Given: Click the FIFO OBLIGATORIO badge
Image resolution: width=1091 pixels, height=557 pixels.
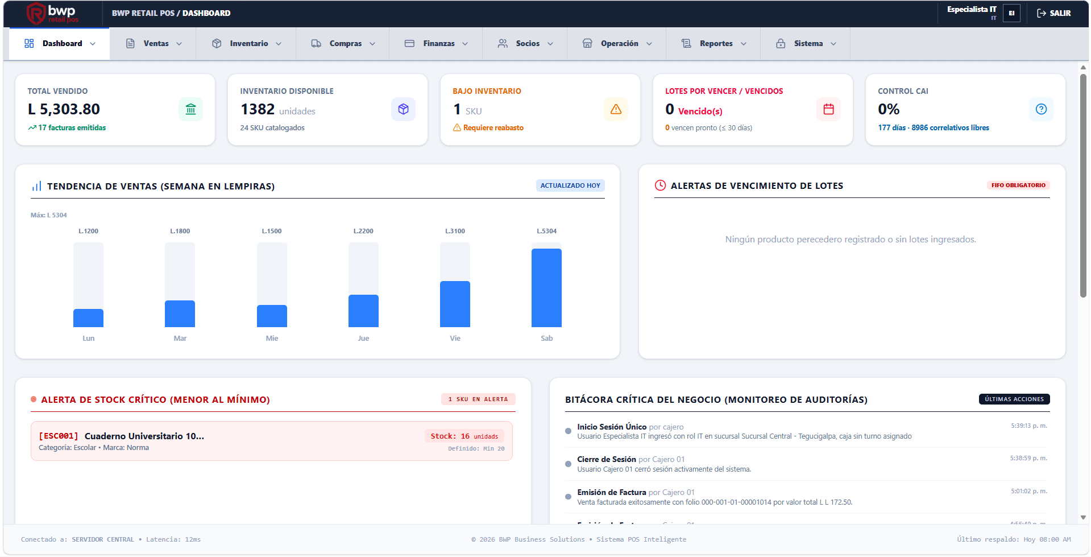Looking at the screenshot, I should (1018, 185).
